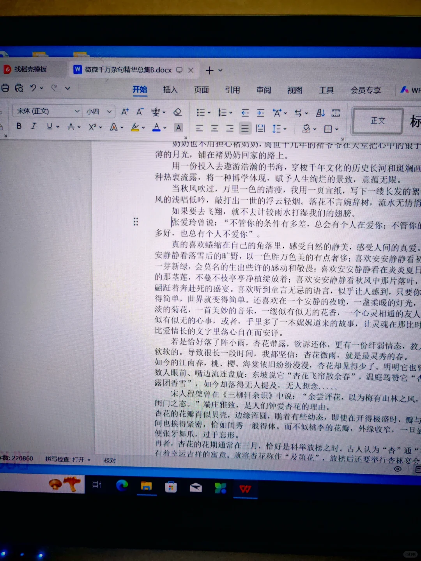Open File Explorer from the taskbar
This screenshot has width=421, height=561.
[146, 486]
